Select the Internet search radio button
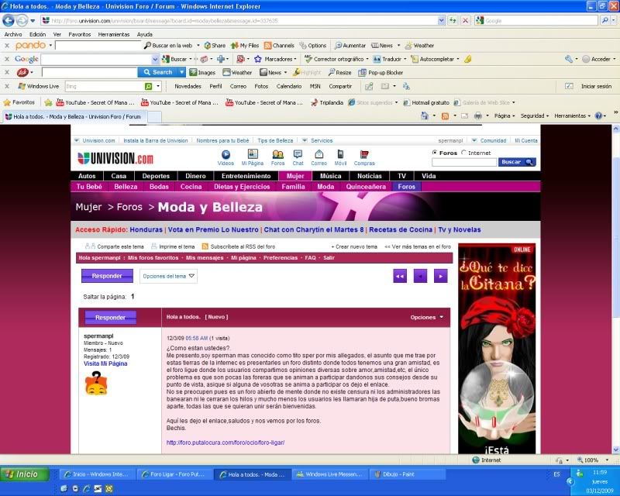This screenshot has height=496, width=620. 463,152
